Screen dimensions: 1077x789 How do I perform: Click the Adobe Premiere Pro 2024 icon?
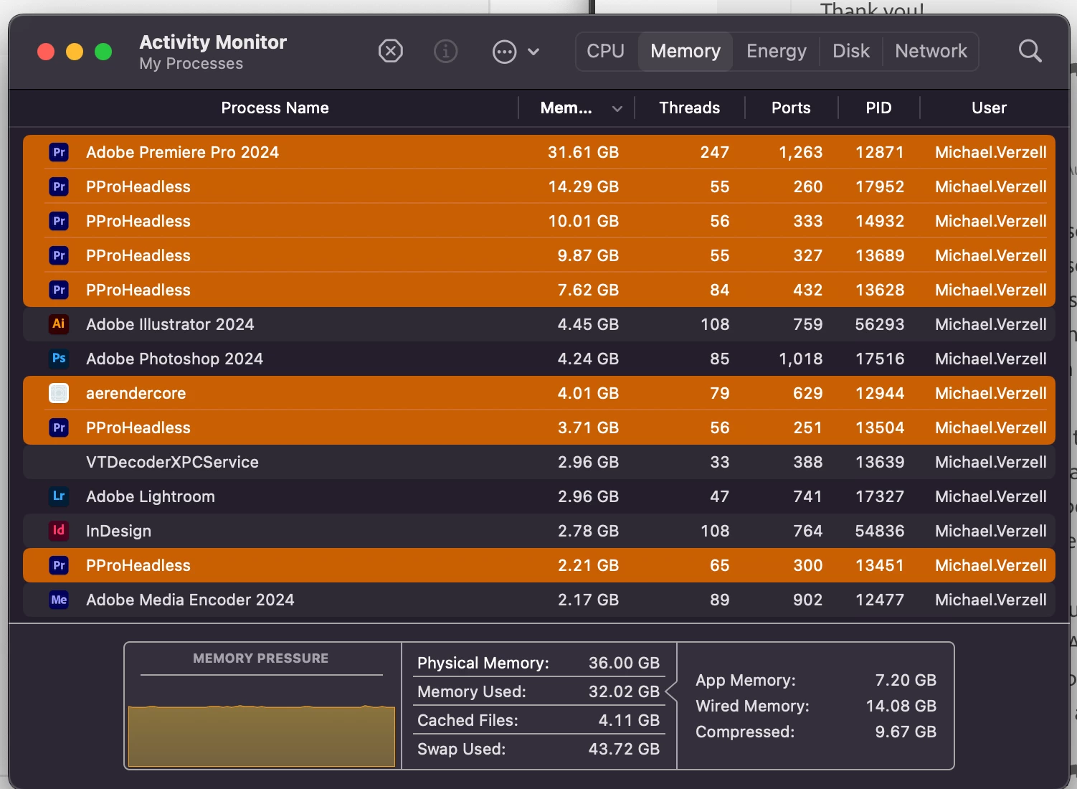tap(59, 152)
